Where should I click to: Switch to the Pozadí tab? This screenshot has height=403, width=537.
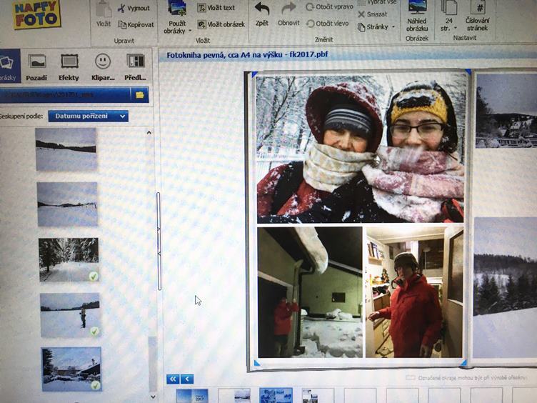pyautogui.click(x=36, y=67)
